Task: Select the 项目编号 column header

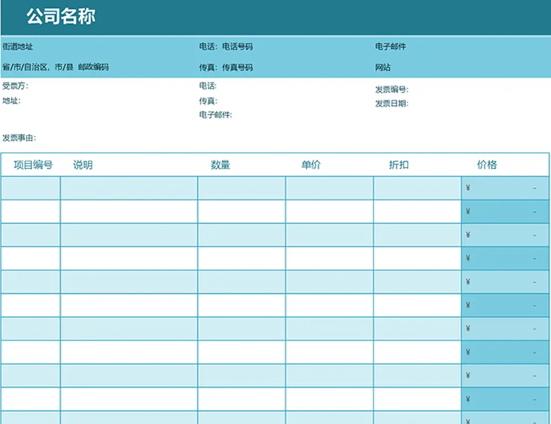Action: coord(33,165)
